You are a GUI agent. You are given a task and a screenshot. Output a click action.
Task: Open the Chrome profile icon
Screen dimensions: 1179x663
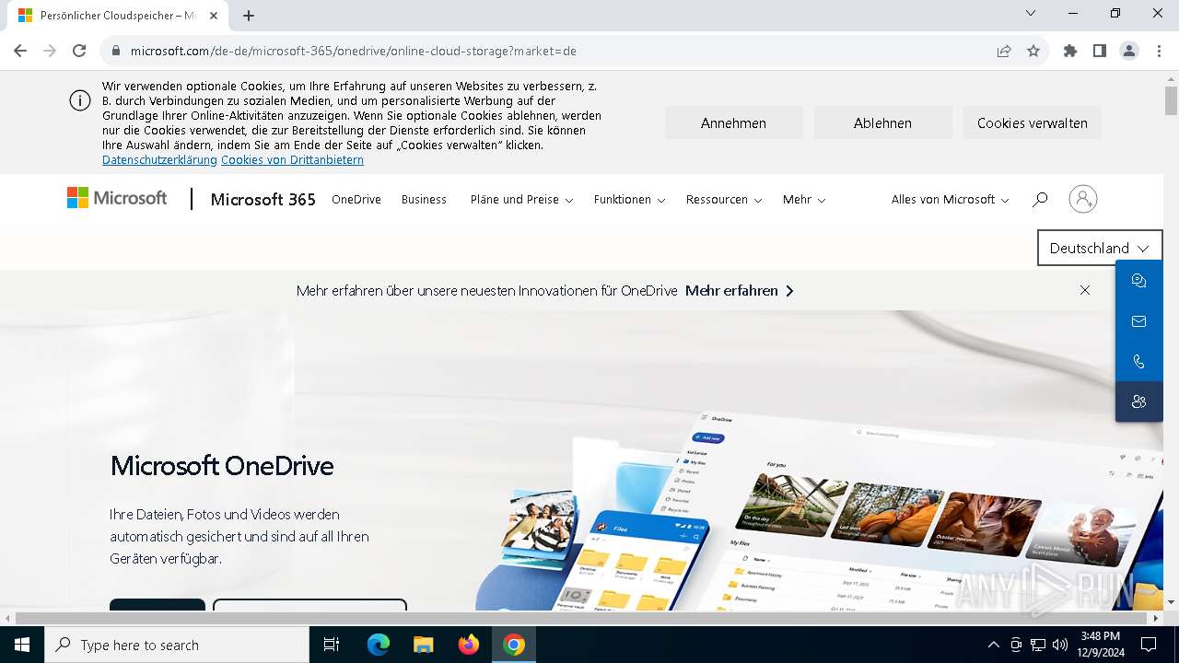[x=1129, y=51]
